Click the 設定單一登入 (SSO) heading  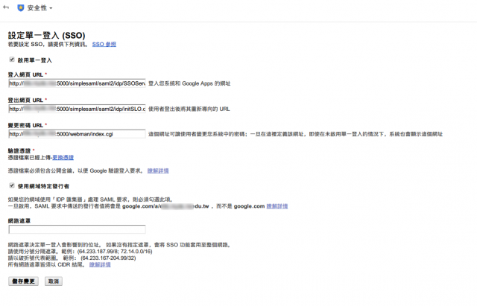(x=46, y=35)
